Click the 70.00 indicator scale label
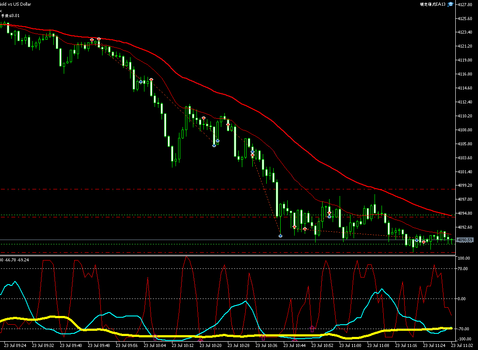This screenshot has width=478, height=350. [463, 268]
